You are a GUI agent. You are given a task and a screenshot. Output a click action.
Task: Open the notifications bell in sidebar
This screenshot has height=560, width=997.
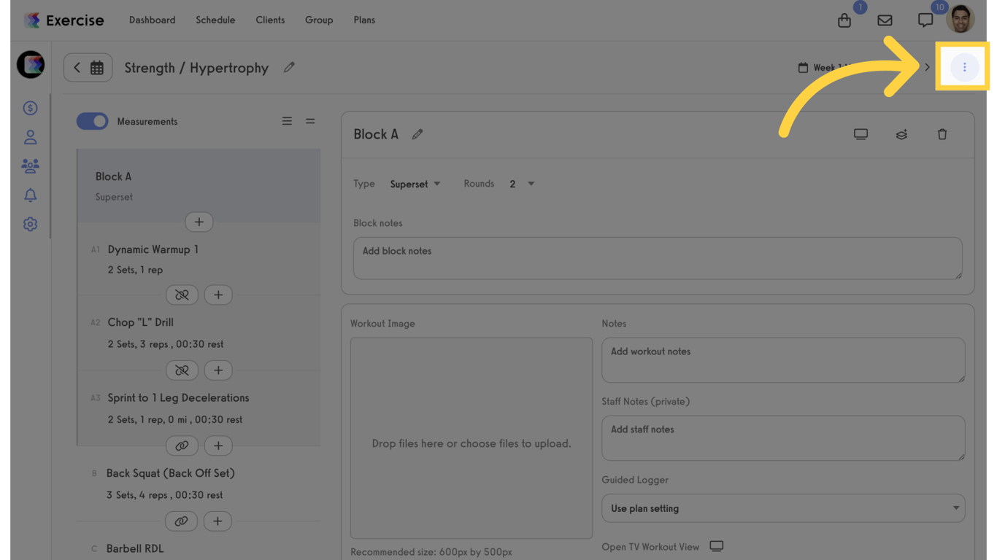click(30, 195)
